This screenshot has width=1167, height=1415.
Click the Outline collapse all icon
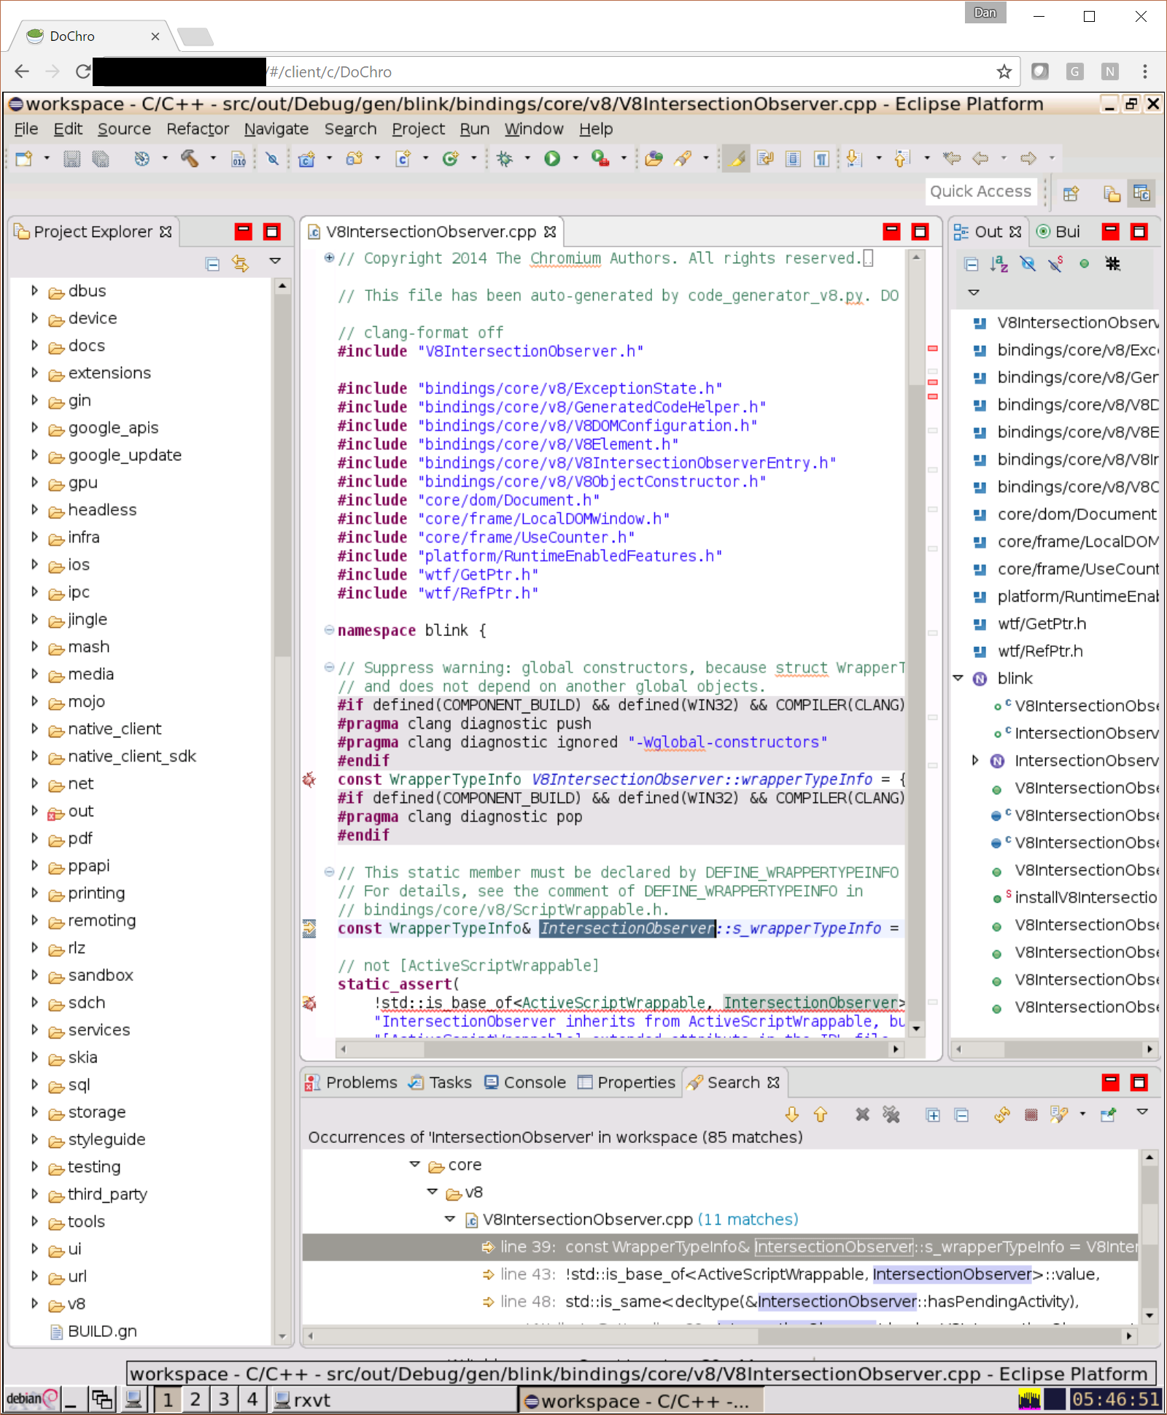click(x=971, y=264)
